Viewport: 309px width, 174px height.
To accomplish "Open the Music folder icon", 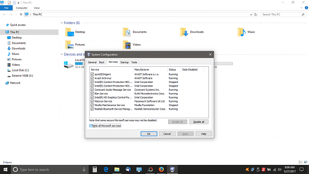I will [241, 32].
